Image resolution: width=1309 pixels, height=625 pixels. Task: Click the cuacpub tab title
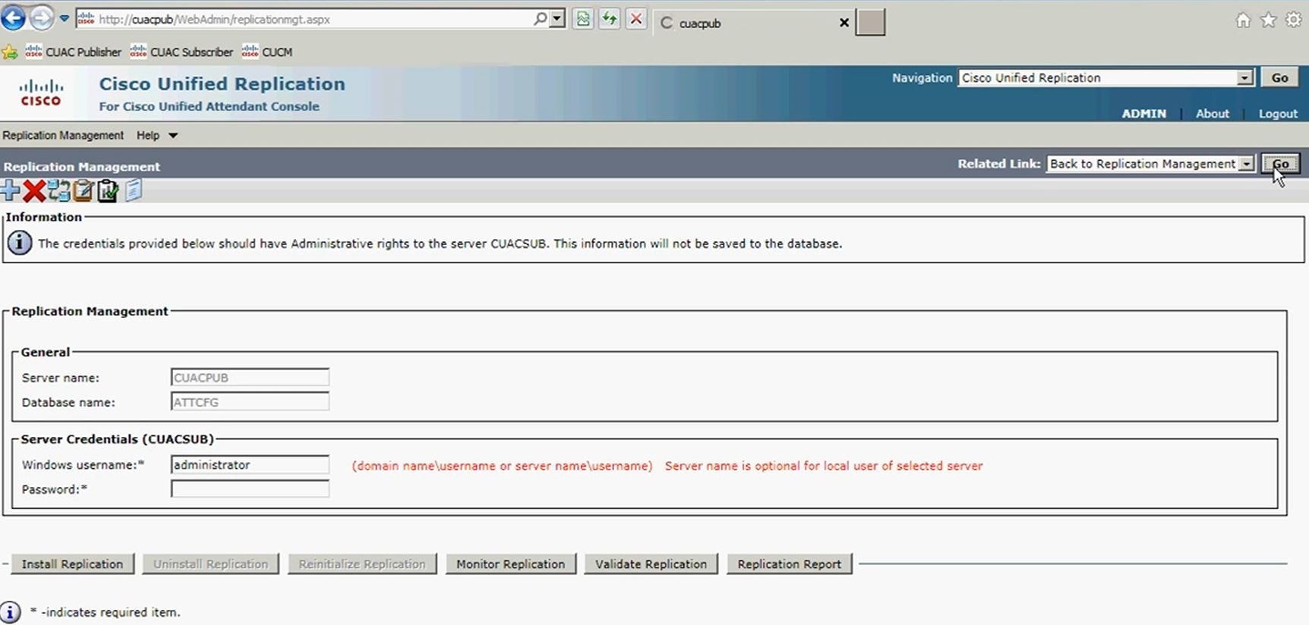pyautogui.click(x=700, y=24)
